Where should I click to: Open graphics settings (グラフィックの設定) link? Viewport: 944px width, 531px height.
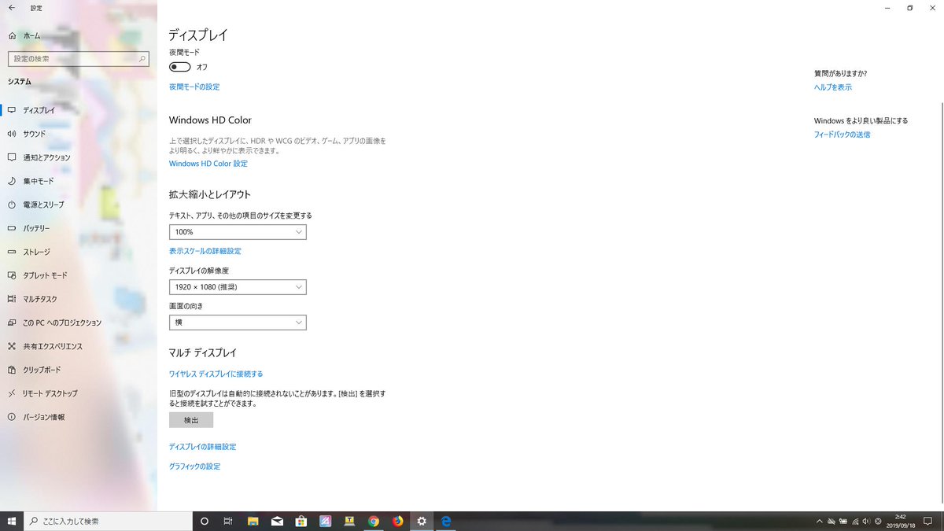pyautogui.click(x=195, y=466)
